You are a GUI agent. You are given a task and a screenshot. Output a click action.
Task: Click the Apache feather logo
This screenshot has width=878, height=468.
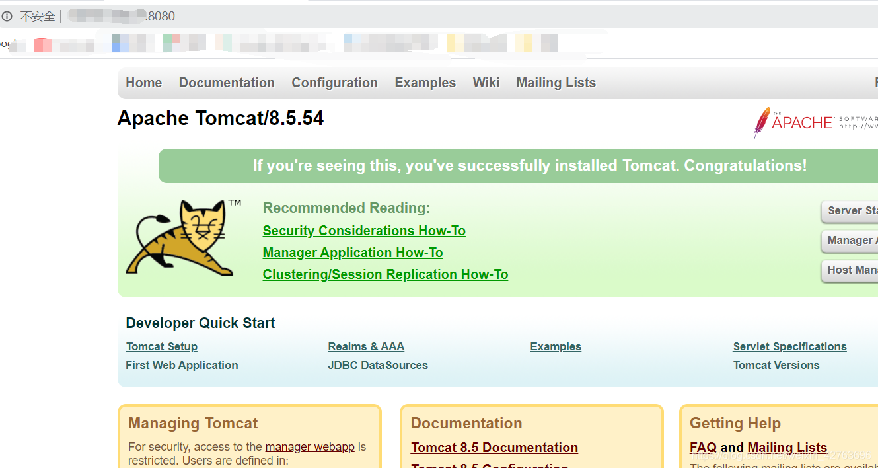[x=816, y=123]
